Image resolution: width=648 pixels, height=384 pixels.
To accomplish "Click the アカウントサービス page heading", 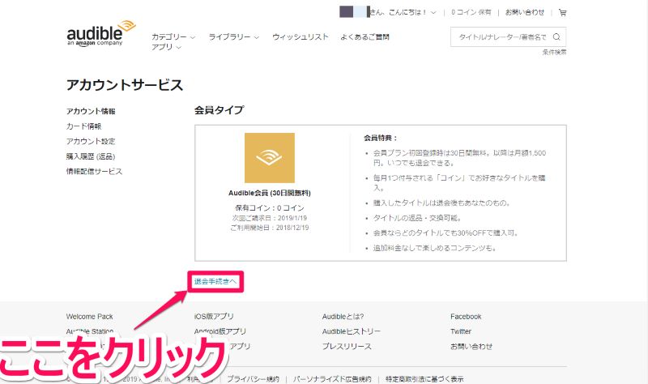I will 125,85.
